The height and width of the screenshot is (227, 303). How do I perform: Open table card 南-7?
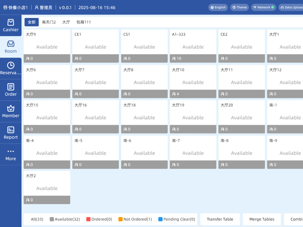pyautogui.click(x=193, y=152)
